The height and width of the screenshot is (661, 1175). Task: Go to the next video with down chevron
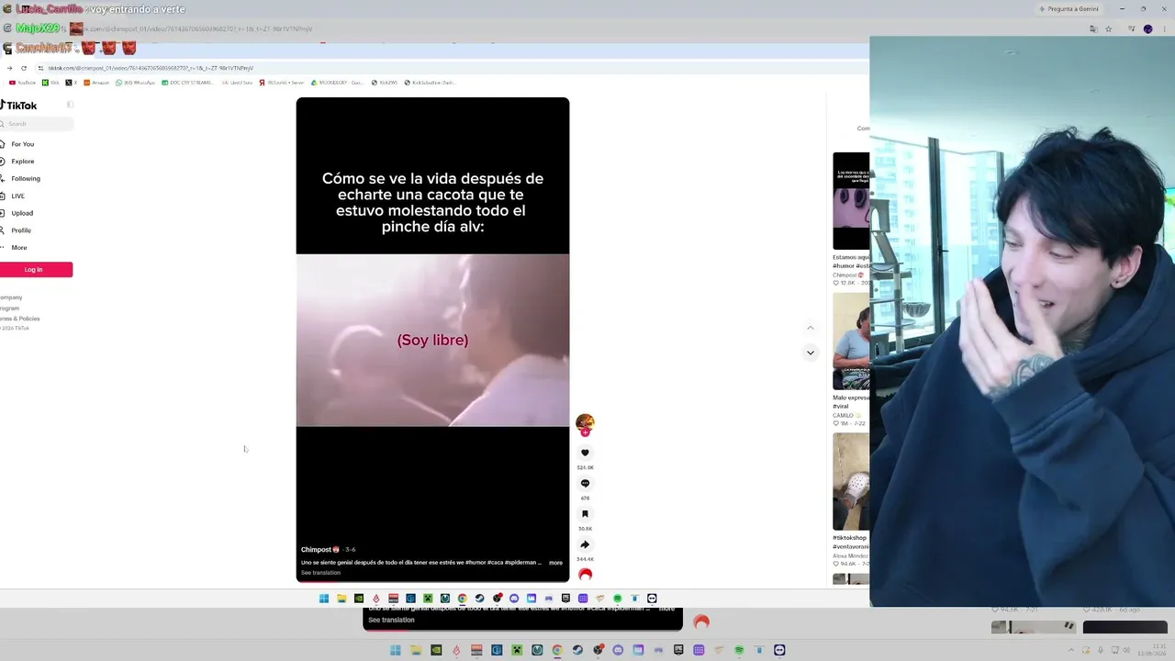tap(810, 353)
